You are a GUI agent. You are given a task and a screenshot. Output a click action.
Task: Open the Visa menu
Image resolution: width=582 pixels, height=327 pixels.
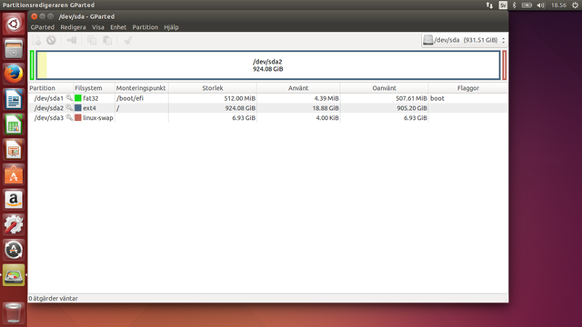pos(98,27)
